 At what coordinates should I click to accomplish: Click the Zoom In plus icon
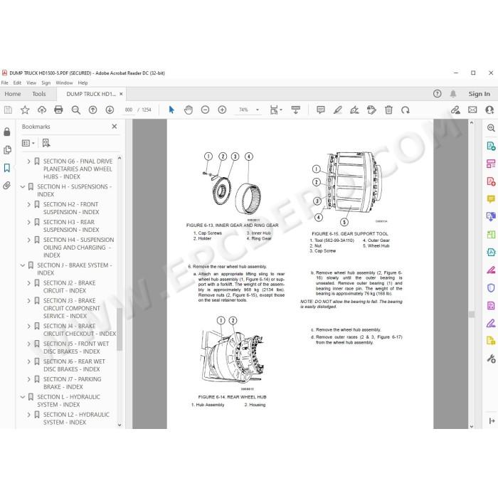222,110
